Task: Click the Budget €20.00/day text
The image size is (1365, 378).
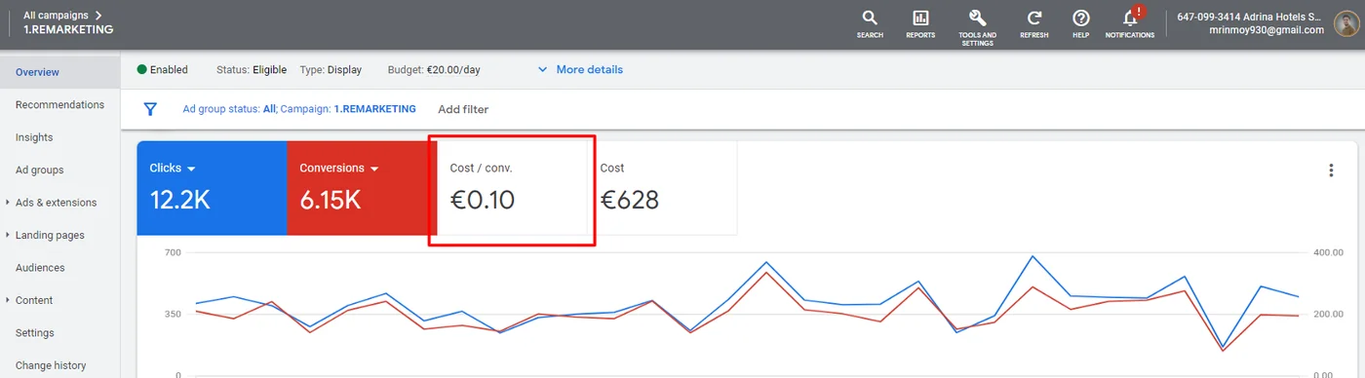Action: click(434, 70)
